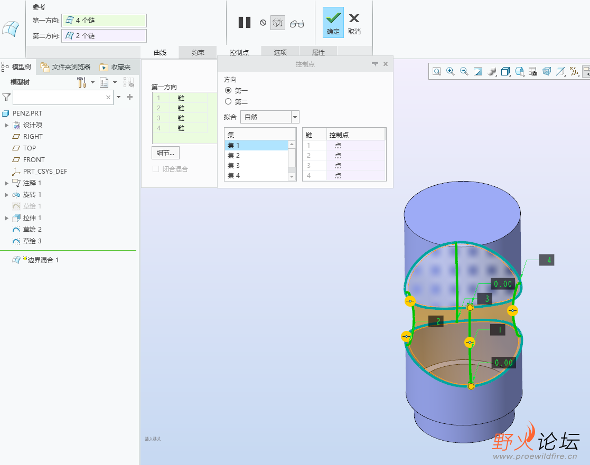Click the tree columns list icon

[104, 82]
